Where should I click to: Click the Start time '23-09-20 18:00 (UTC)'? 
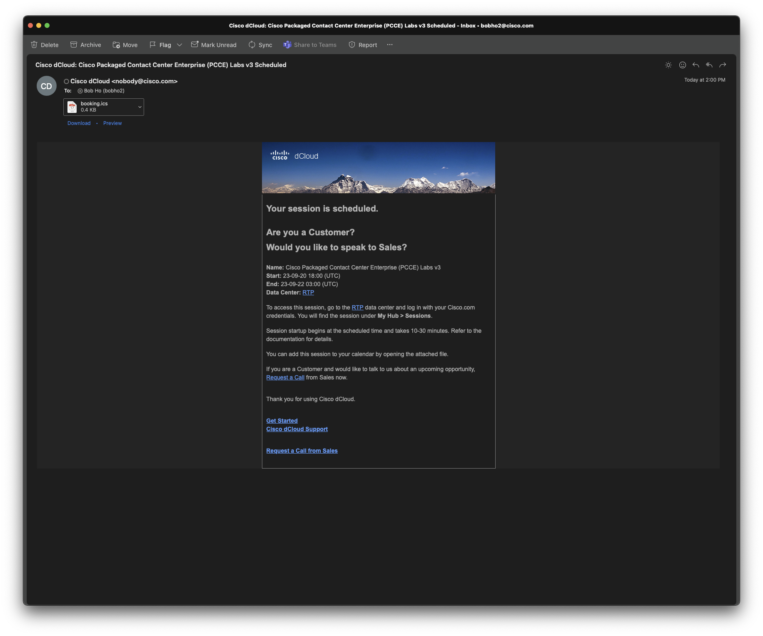pos(312,276)
